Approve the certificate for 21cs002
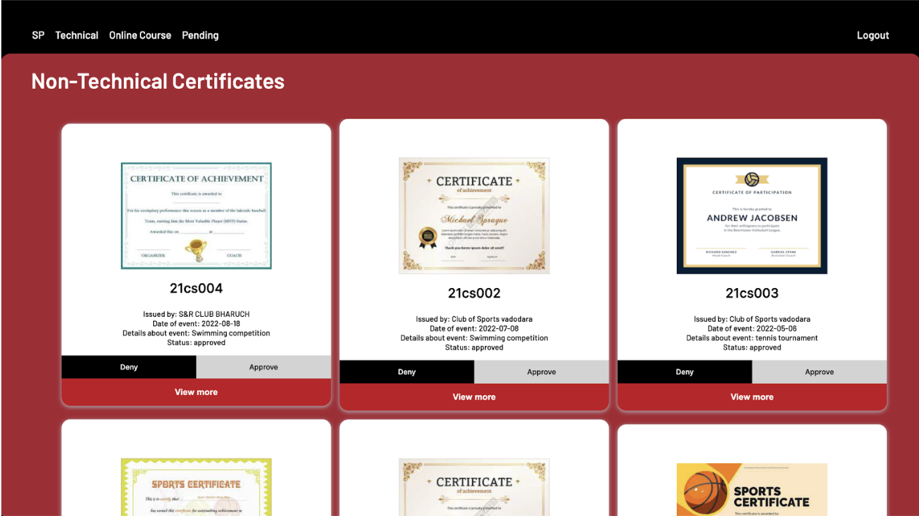This screenshot has height=516, width=919. click(542, 372)
